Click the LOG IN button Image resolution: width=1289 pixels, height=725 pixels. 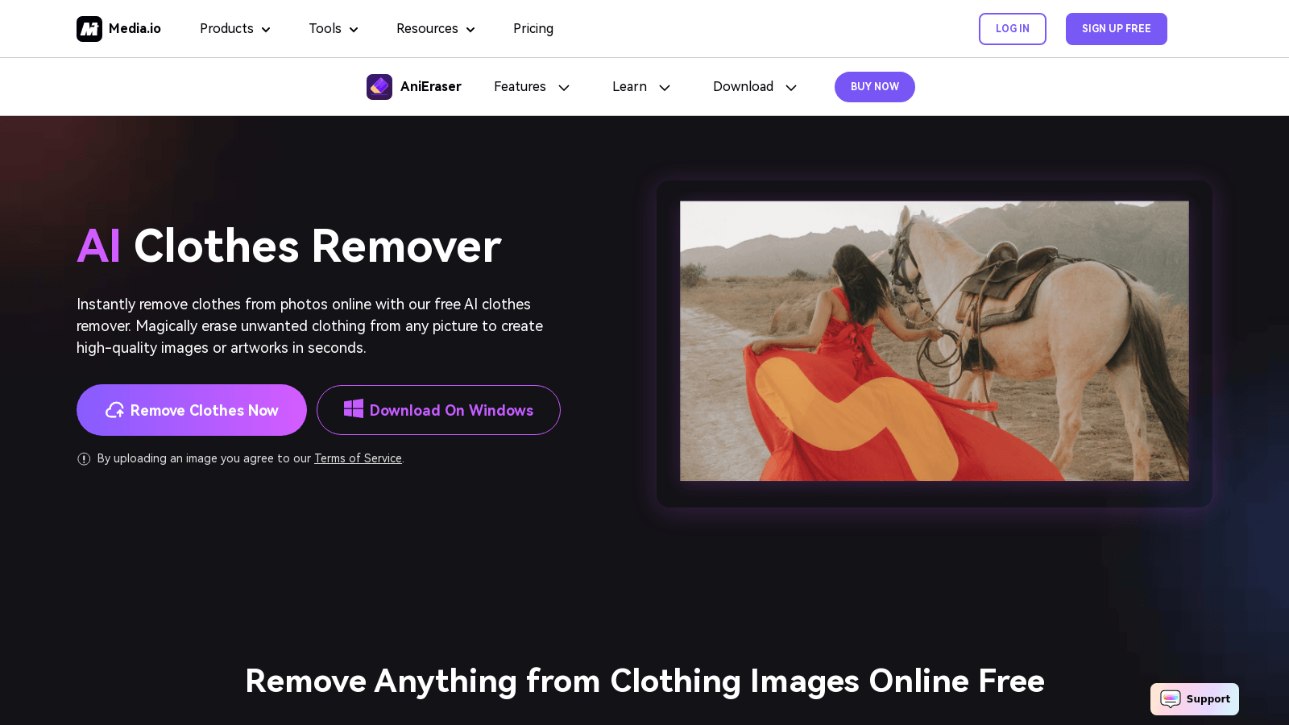(1013, 29)
